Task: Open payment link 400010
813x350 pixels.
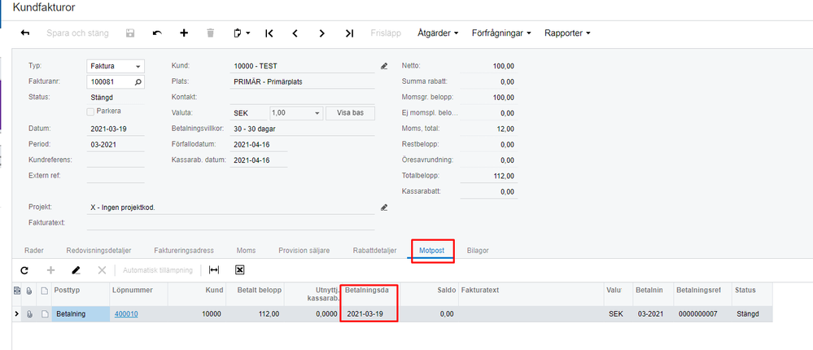Action: (126, 313)
